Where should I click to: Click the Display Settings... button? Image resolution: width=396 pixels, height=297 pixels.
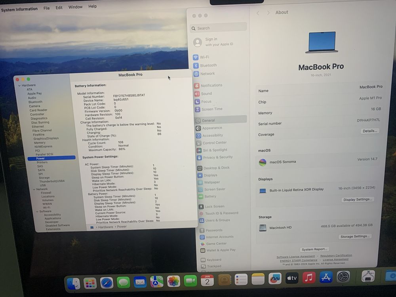358,200
